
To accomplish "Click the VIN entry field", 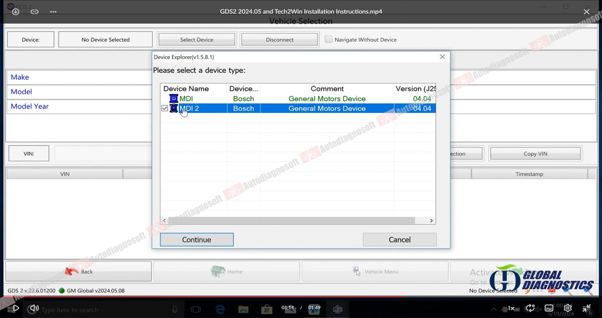I will pyautogui.click(x=103, y=154).
